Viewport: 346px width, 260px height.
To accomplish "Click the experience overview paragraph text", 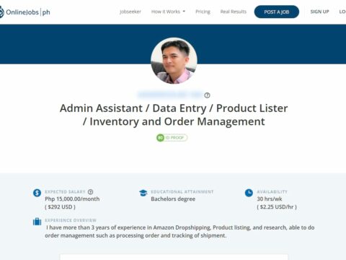I will [179, 231].
